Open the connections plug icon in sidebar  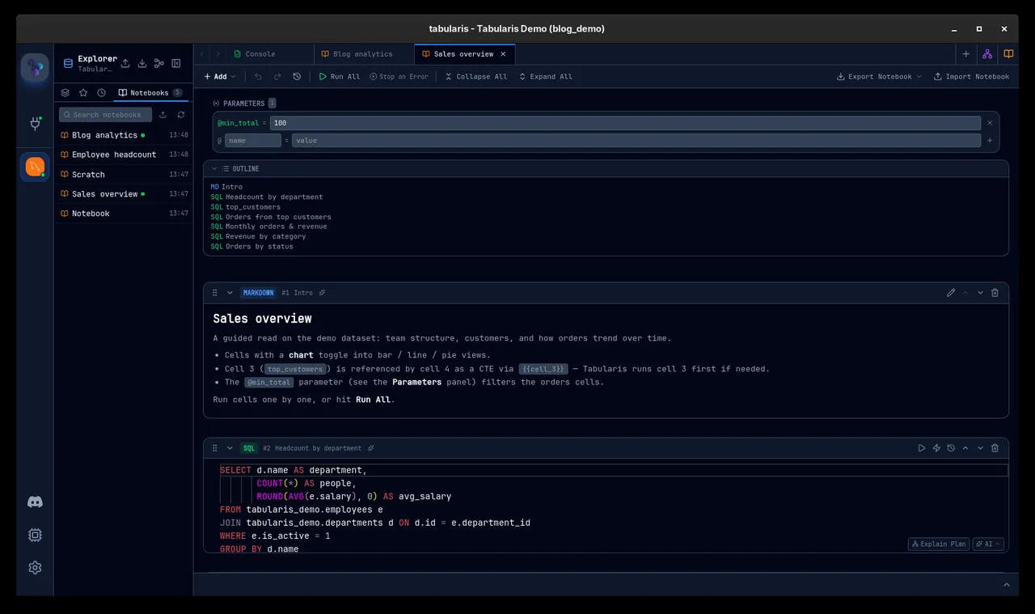(35, 124)
